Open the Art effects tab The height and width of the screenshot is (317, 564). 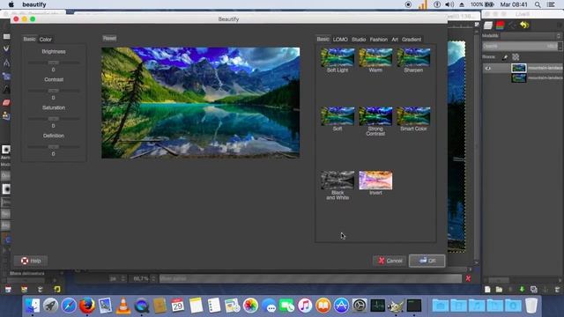[x=395, y=39]
